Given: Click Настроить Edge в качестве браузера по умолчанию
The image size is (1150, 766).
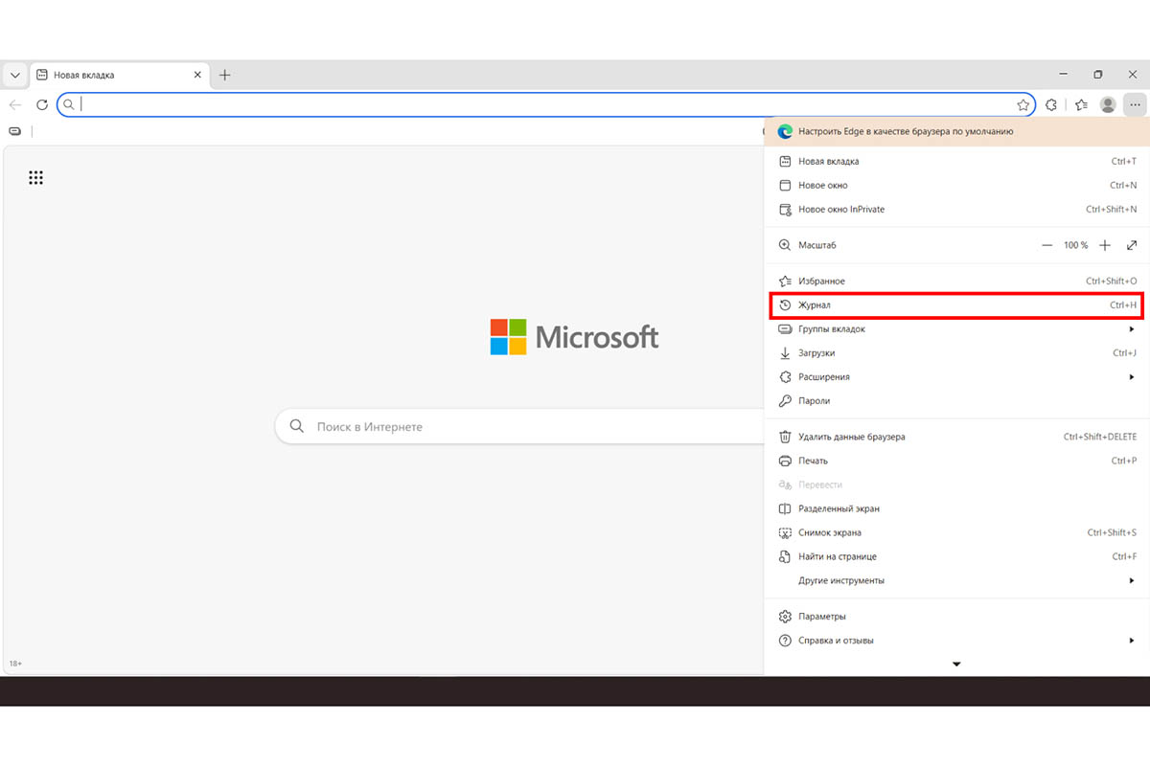Looking at the screenshot, I should tap(956, 131).
